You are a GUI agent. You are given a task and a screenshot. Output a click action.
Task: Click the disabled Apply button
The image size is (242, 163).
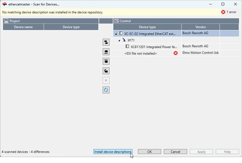click(x=201, y=152)
